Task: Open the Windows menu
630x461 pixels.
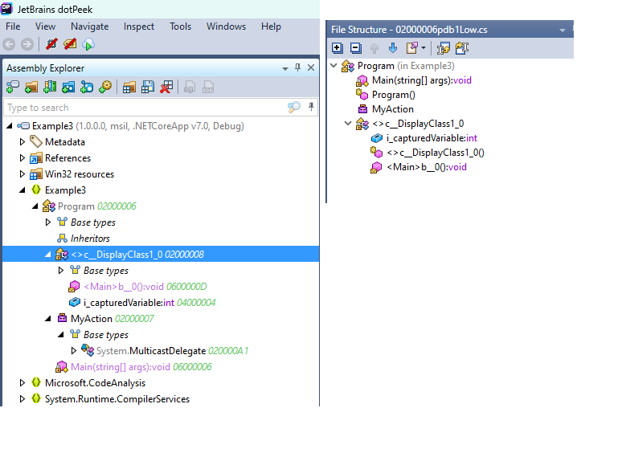Action: tap(227, 27)
